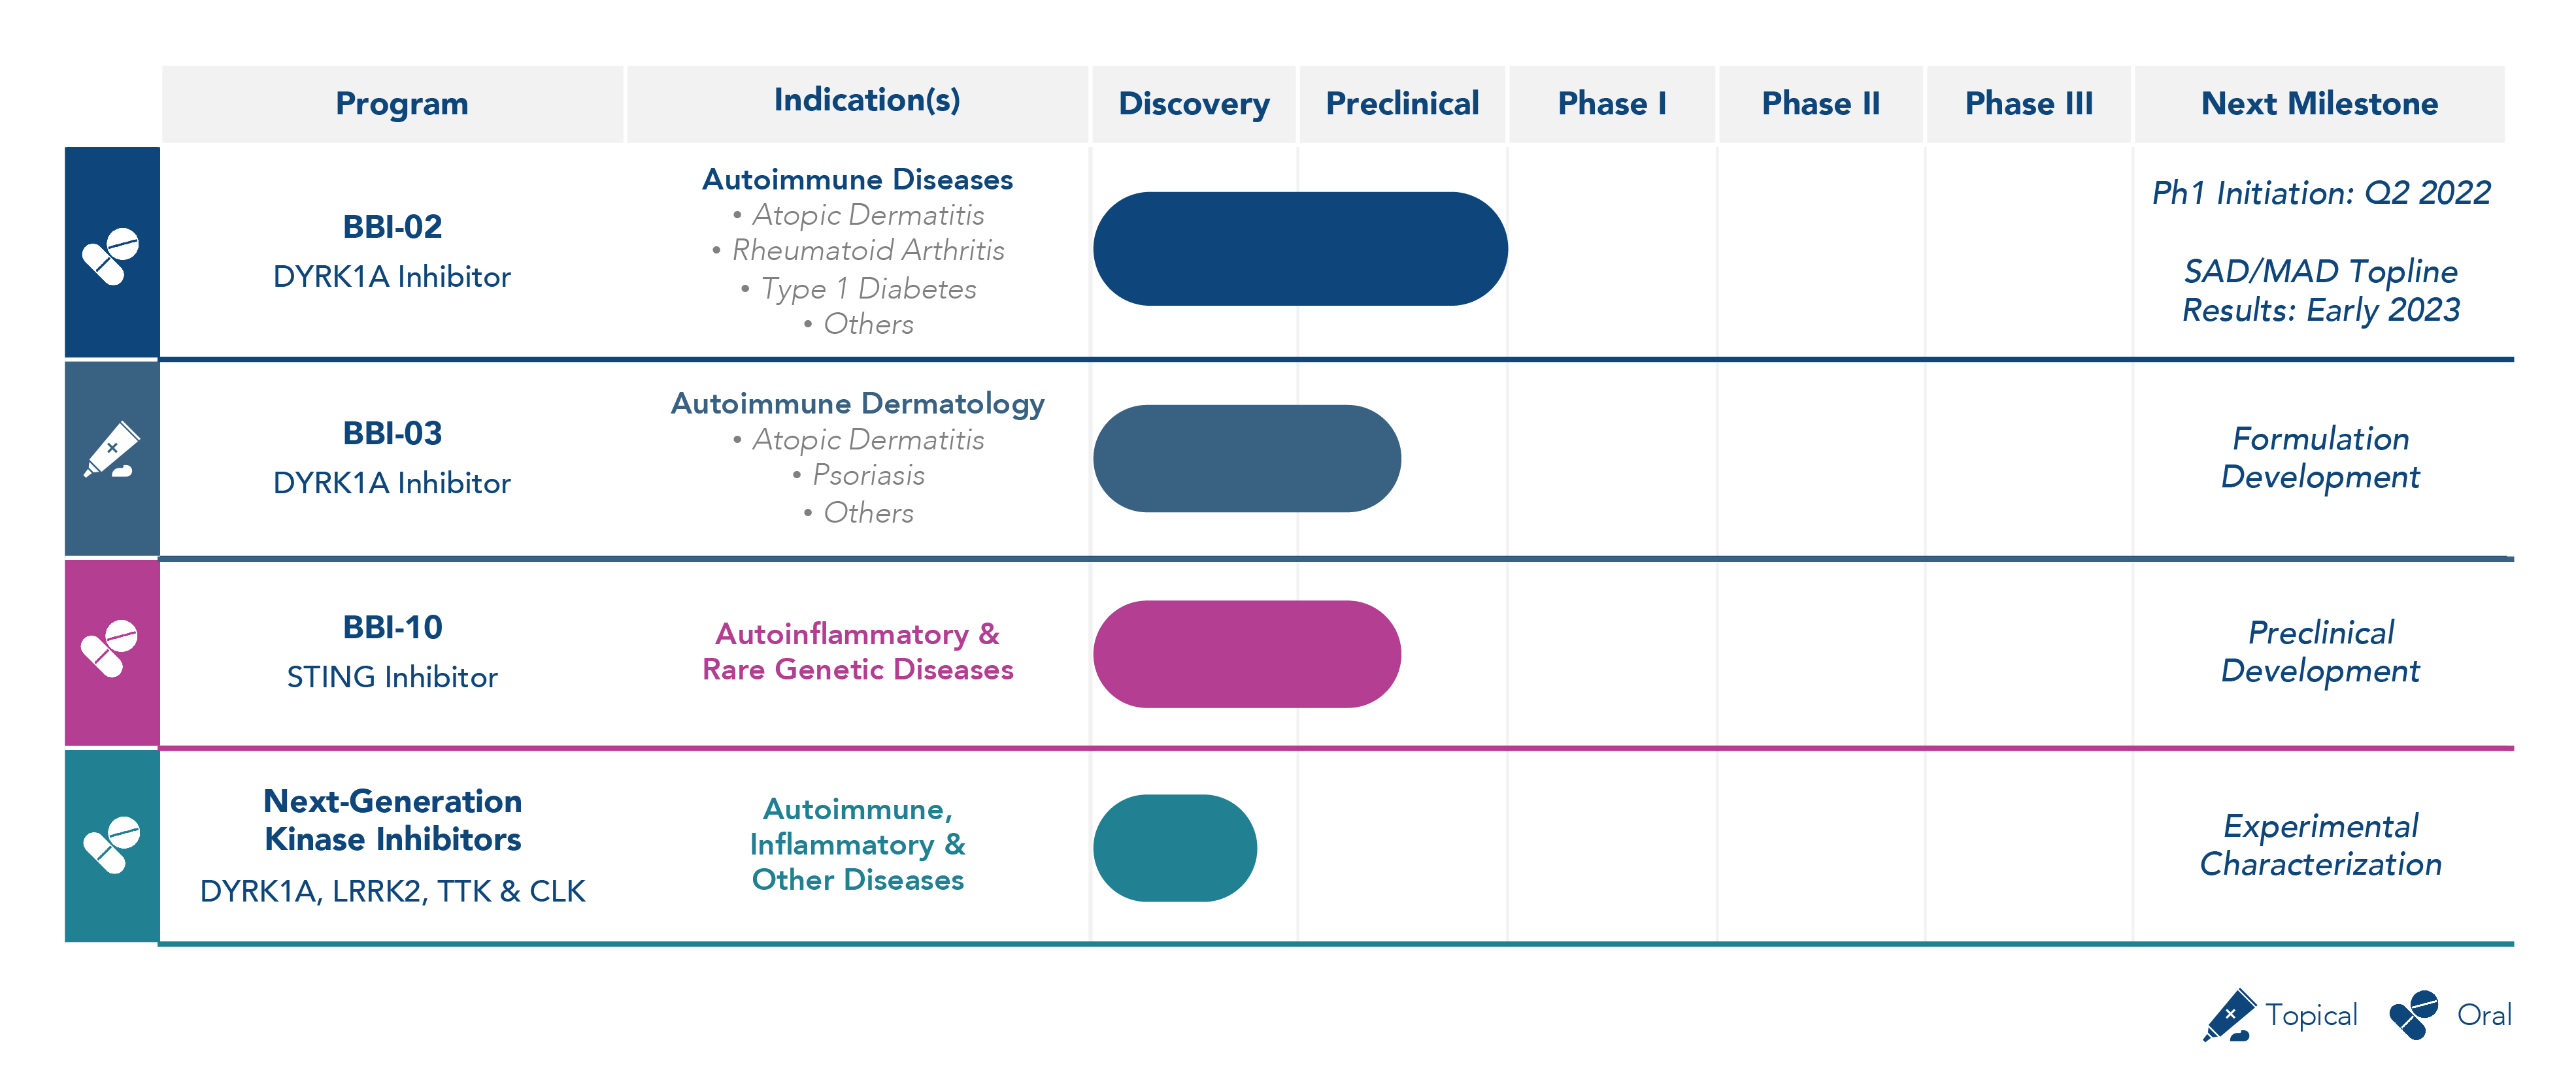Screen dimensions: 2576x1091
Task: Click the BBI-03 slate blue progress bar
Action: tap(1246, 459)
